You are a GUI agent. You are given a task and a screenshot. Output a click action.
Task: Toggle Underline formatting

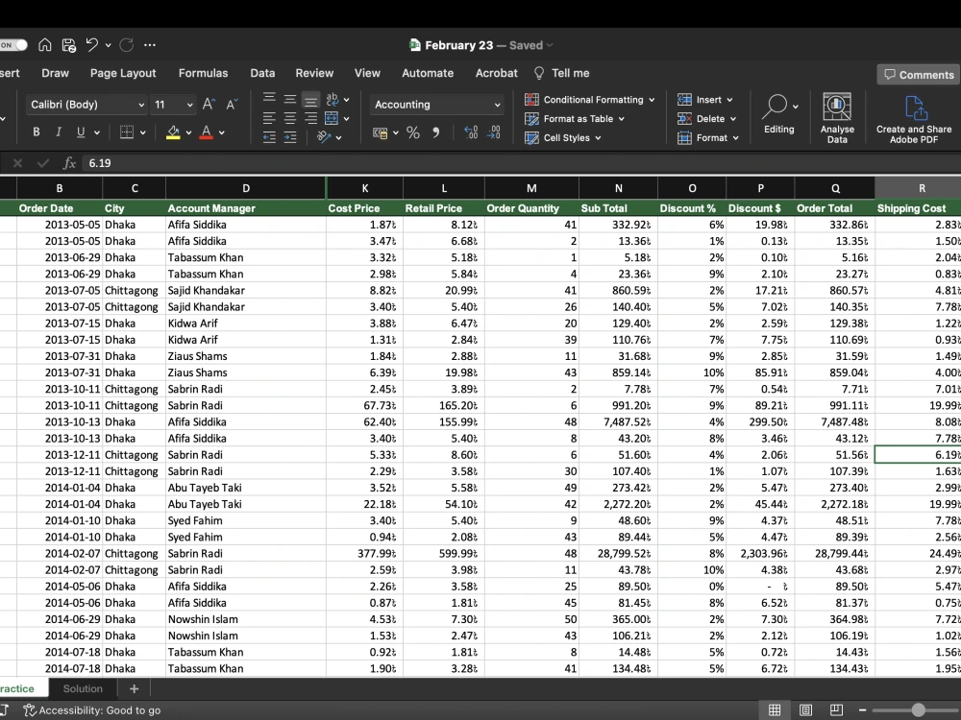coord(81,132)
